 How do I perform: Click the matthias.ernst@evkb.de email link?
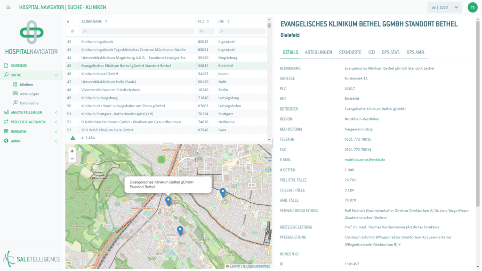[365, 159]
